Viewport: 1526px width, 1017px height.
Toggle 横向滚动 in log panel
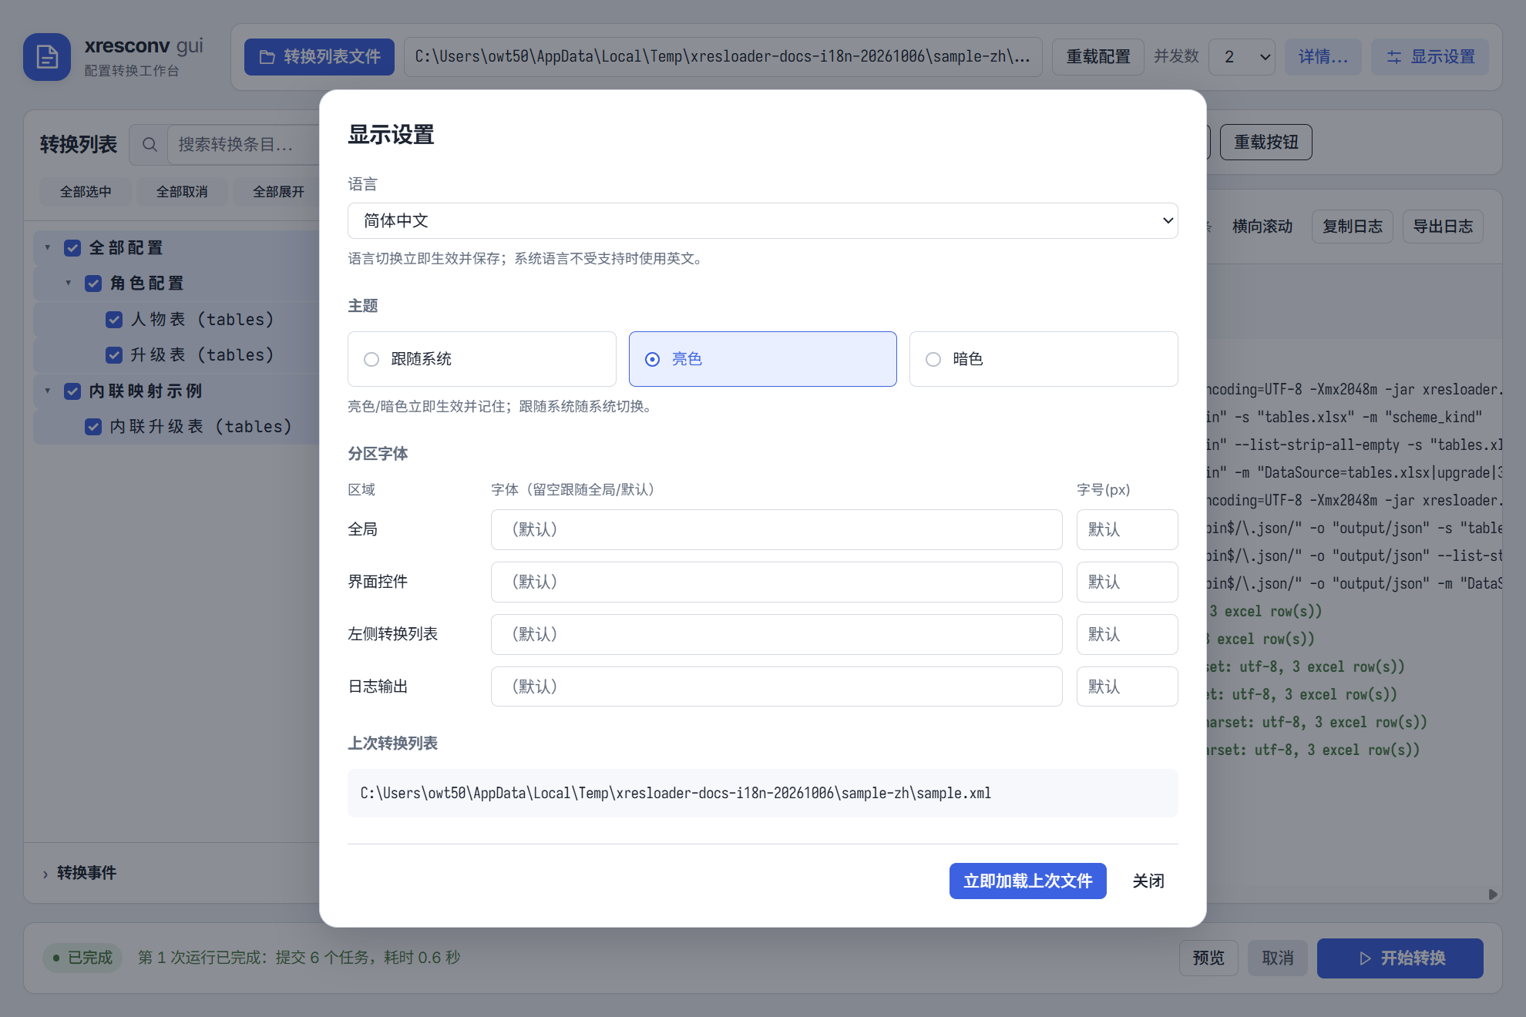click(x=1262, y=227)
